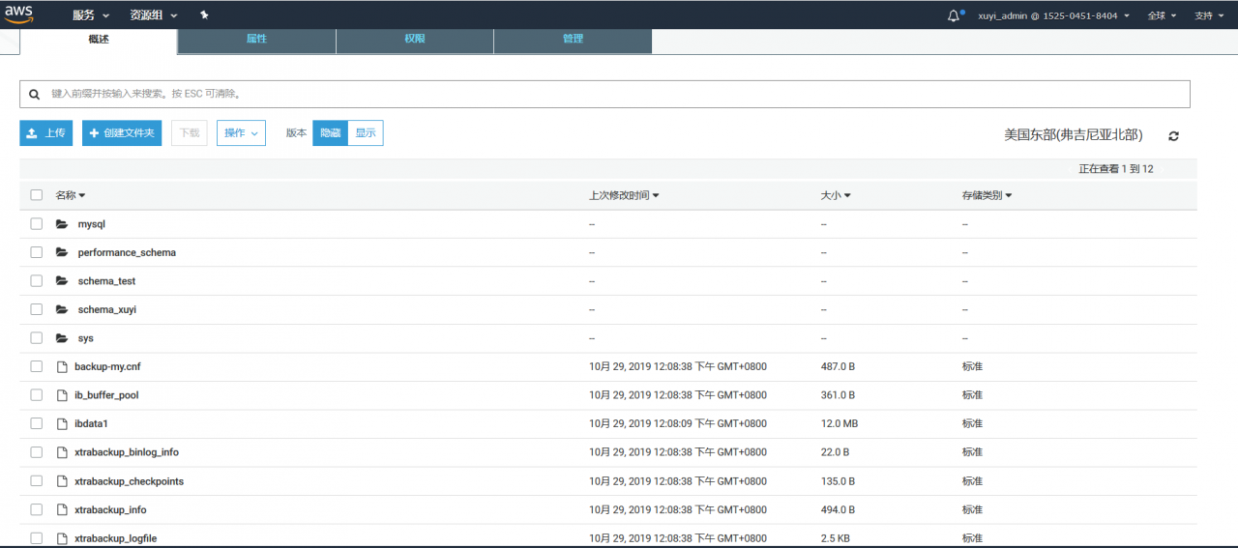Viewport: 1238px width, 548px height.
Task: Check the box for backup-my.cnf
Action: [36, 366]
